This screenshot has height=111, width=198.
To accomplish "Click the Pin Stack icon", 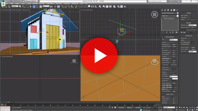I will pyautogui.click(x=163, y=32).
